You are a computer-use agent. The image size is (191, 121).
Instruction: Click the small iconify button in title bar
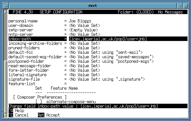pos(180,6)
